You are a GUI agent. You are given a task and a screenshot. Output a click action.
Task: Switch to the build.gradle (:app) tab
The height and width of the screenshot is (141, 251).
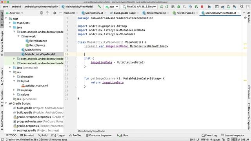click(124, 13)
